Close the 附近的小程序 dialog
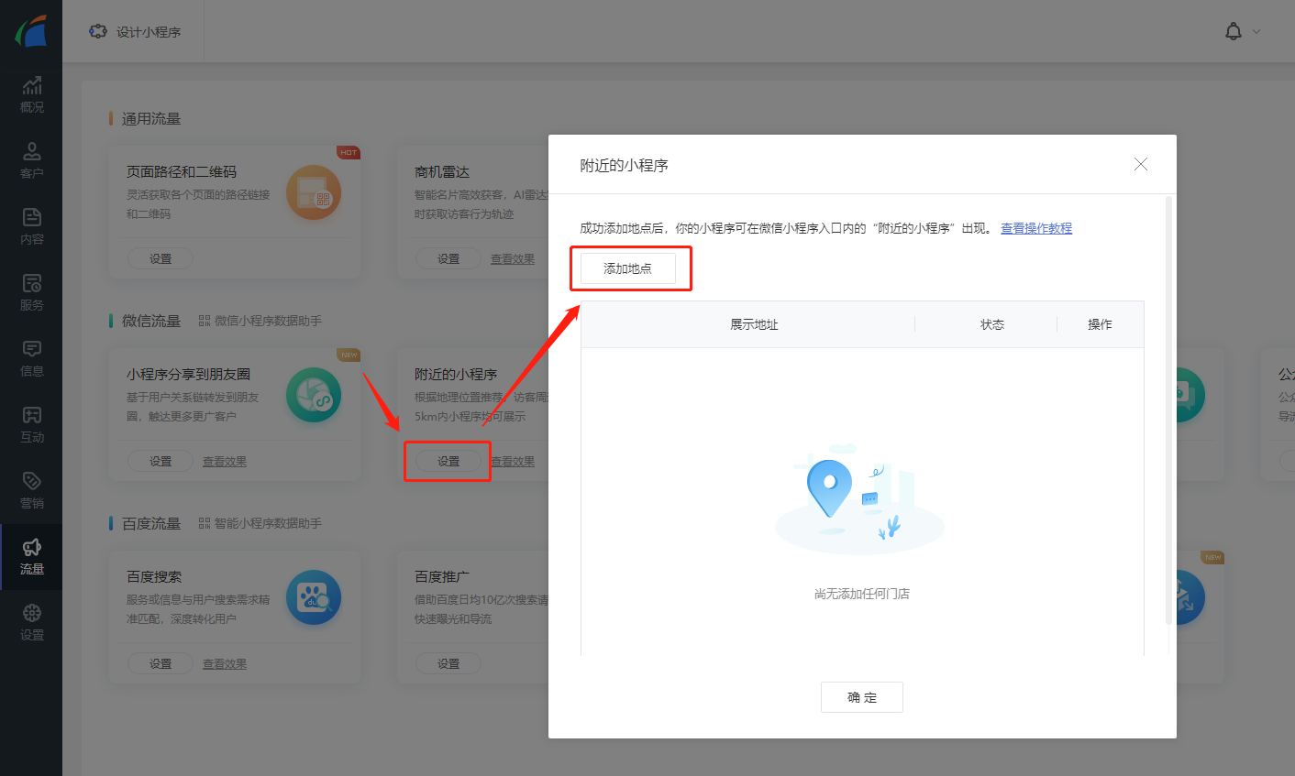 point(1140,164)
